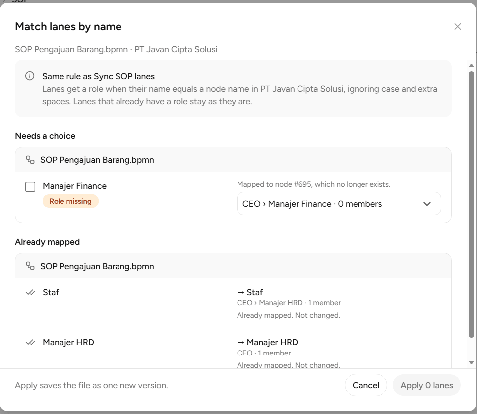Click 'Mapped to node #695, which no longer exists.'
This screenshot has height=414, width=477.
click(x=313, y=184)
